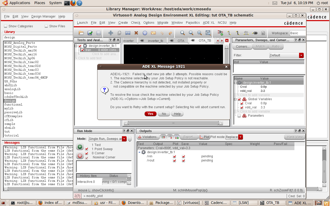Click the orange Rotate toolbar icon
This screenshot has width=330, height=206.
pos(153,33)
